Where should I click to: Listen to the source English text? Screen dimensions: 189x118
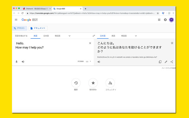pyautogui.click(x=23, y=62)
